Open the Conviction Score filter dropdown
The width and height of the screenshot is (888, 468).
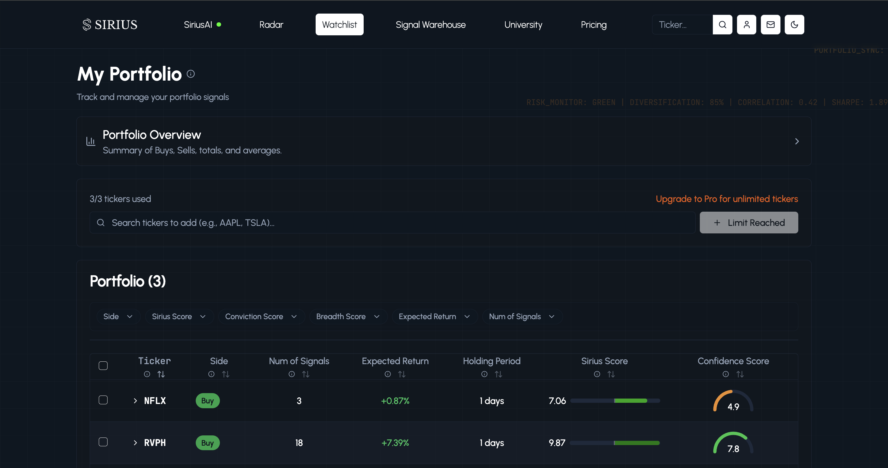261,316
